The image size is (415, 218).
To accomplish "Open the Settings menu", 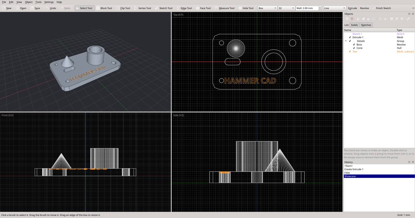I will (x=49, y=2).
